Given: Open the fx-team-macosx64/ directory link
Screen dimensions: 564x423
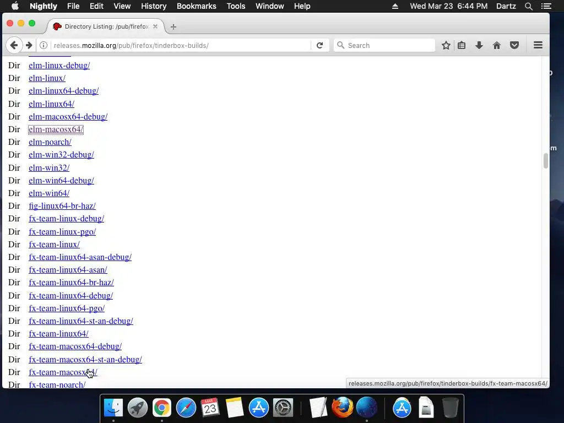Looking at the screenshot, I should (63, 372).
